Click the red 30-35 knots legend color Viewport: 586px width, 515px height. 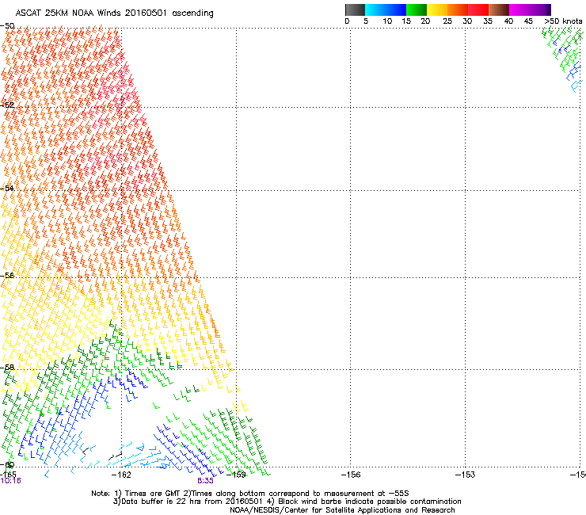(478, 10)
